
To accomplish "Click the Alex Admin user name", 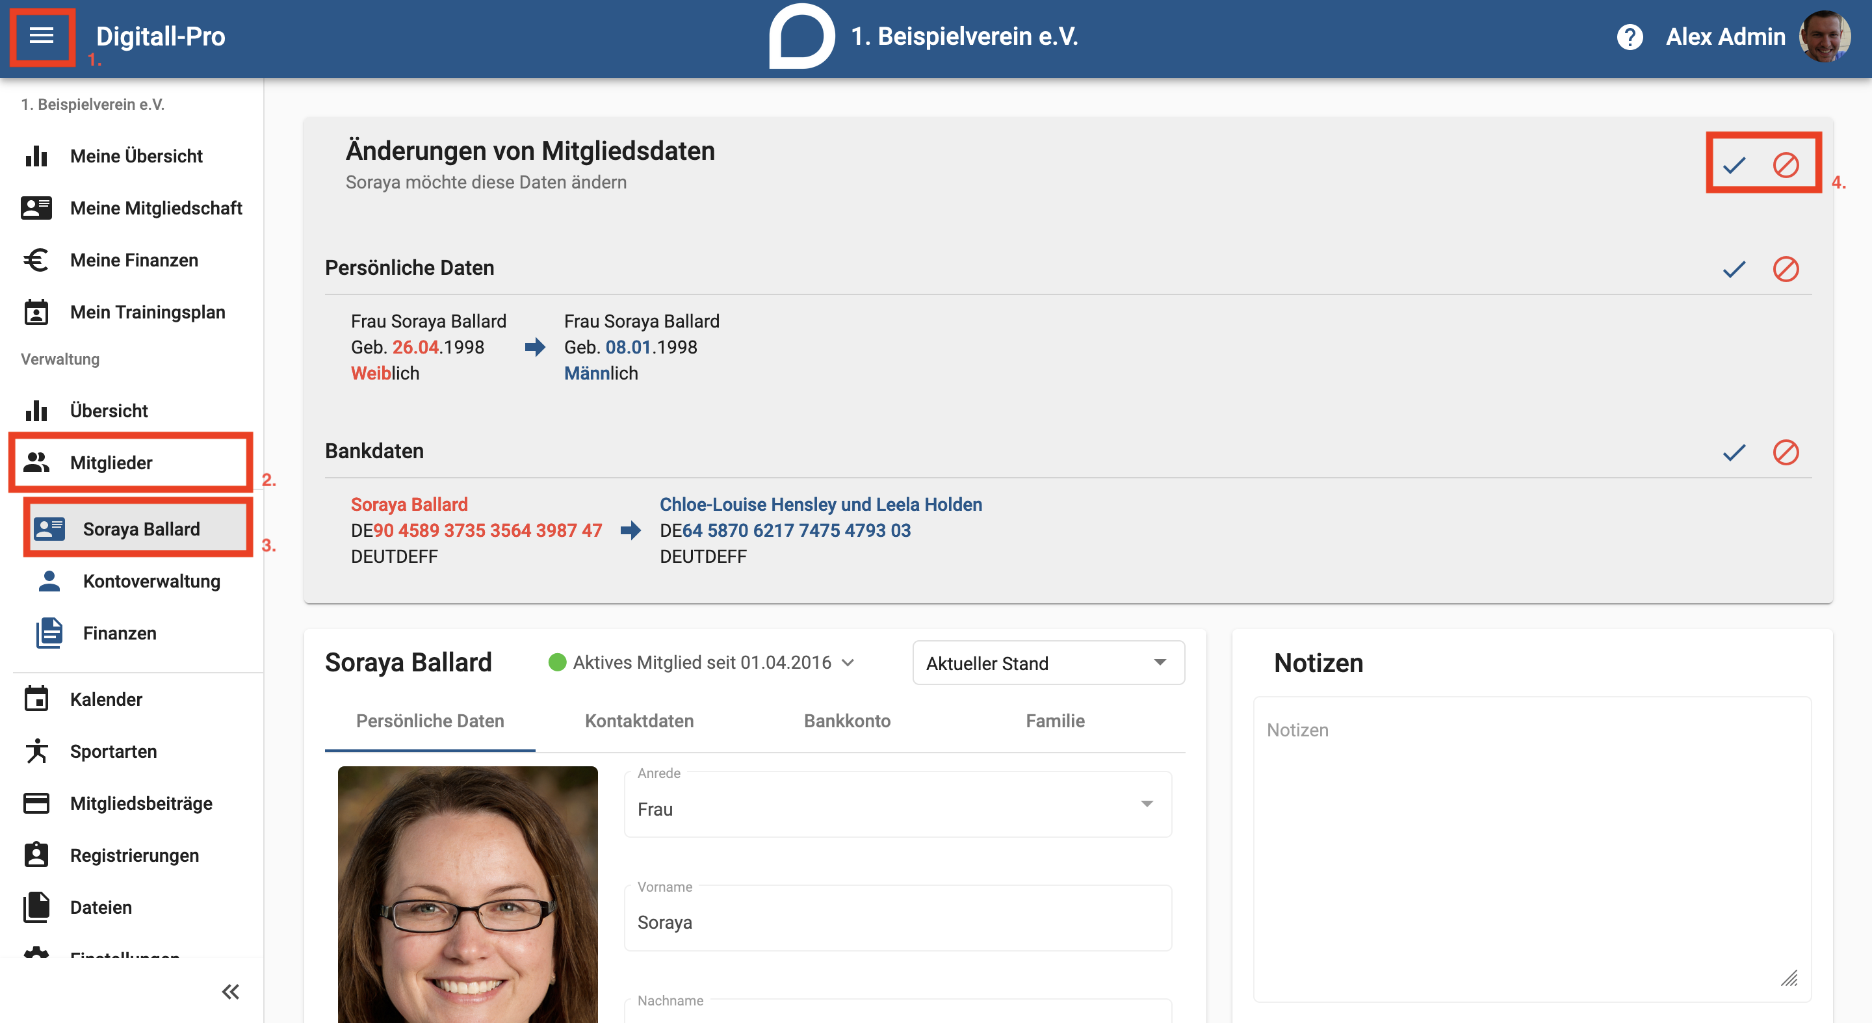I will point(1726,36).
